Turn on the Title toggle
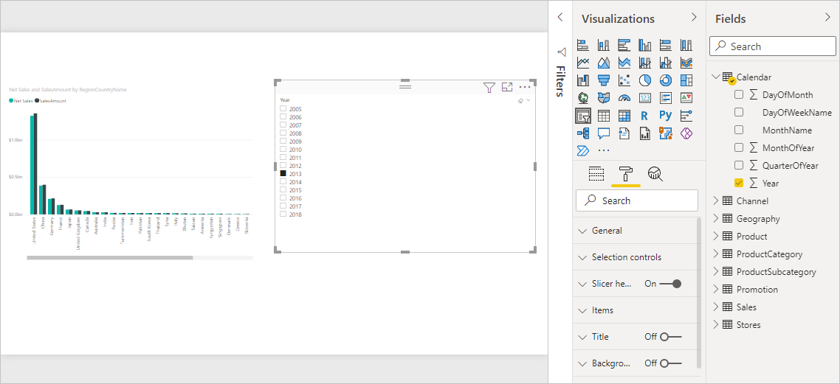The height and width of the screenshot is (384, 840). pyautogui.click(x=670, y=336)
